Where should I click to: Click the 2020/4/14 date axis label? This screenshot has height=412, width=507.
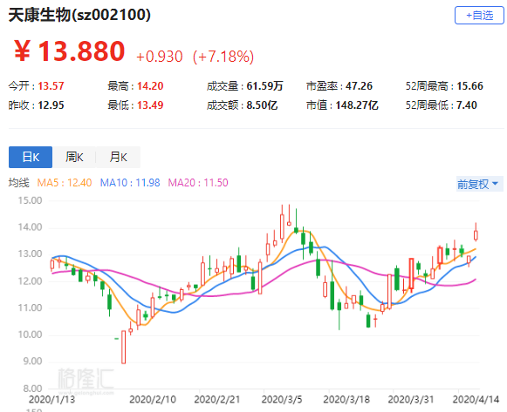pos(476,400)
